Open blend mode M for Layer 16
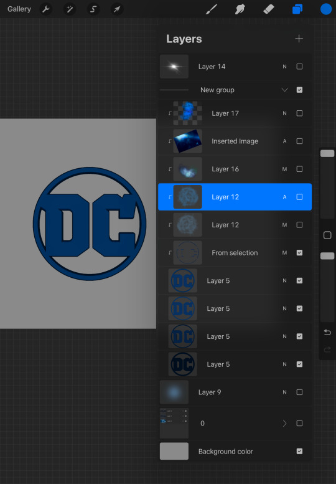 (x=284, y=169)
